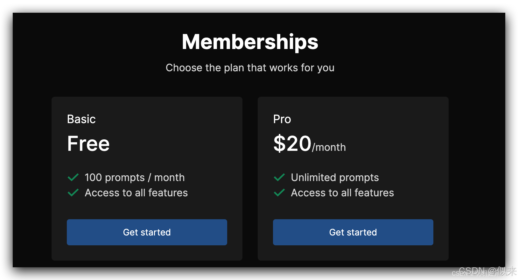Click the '100 prompts / month' feature text
This screenshot has width=518, height=280.
135,177
